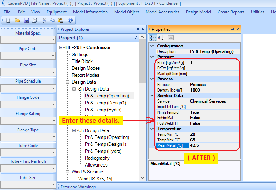Collapse the Sh Design Data tree node
The image size is (276, 190).
point(74,89)
